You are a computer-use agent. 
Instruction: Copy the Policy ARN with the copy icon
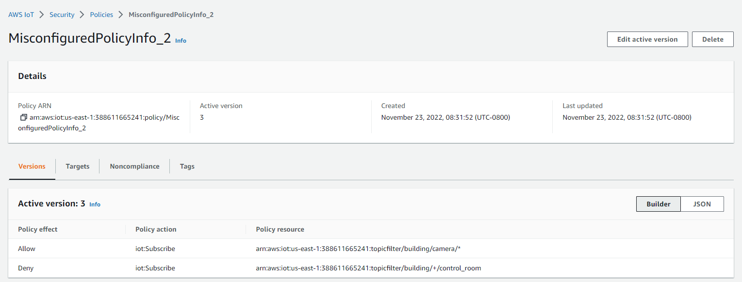tap(23, 117)
